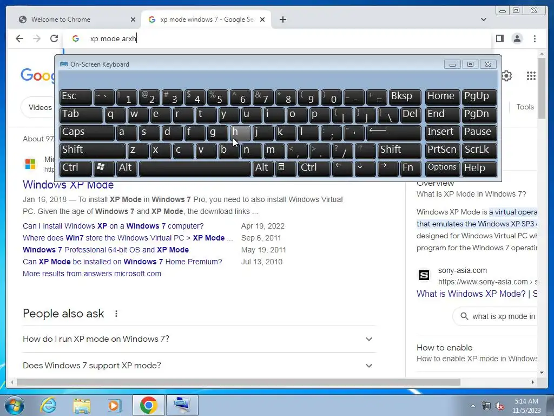The image size is (554, 416).
Task: Hit the Enter key on the On-Screen Keyboard
Action: 394,133
